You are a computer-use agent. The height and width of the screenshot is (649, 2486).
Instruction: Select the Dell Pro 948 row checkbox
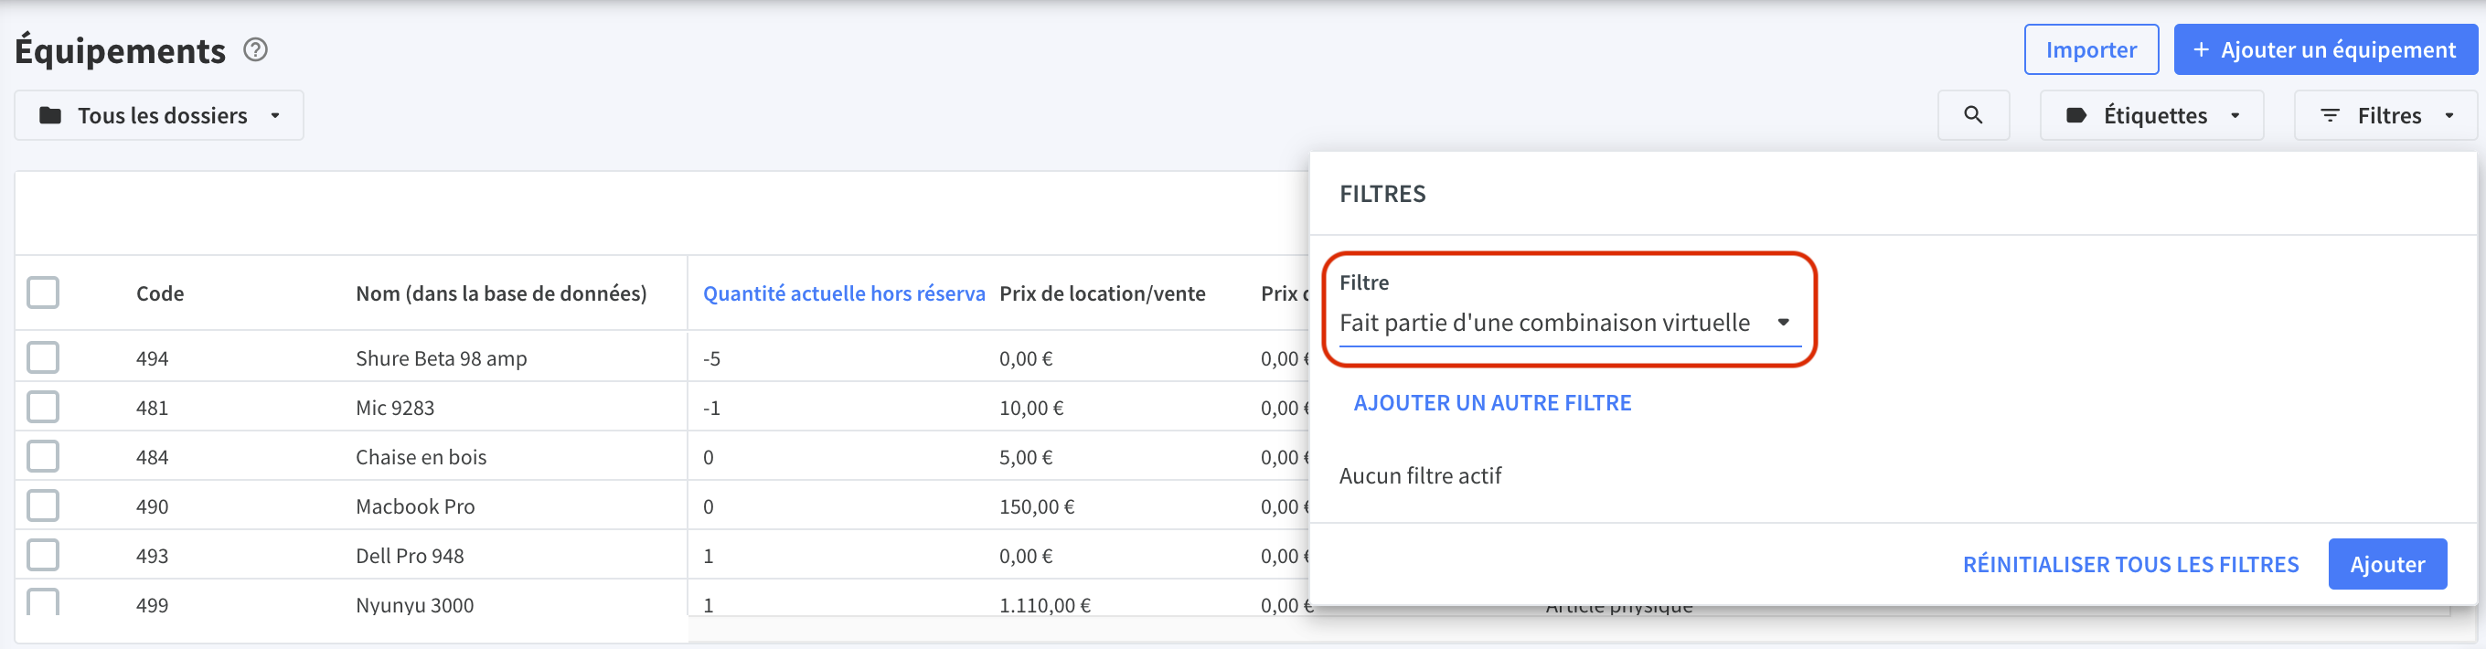(x=42, y=555)
